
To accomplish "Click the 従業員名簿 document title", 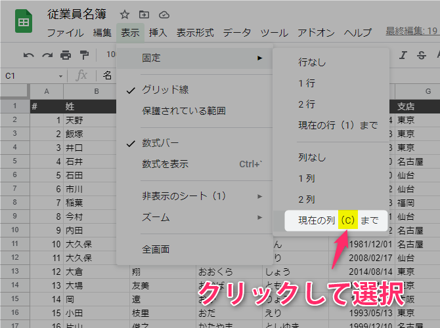I will (x=77, y=14).
